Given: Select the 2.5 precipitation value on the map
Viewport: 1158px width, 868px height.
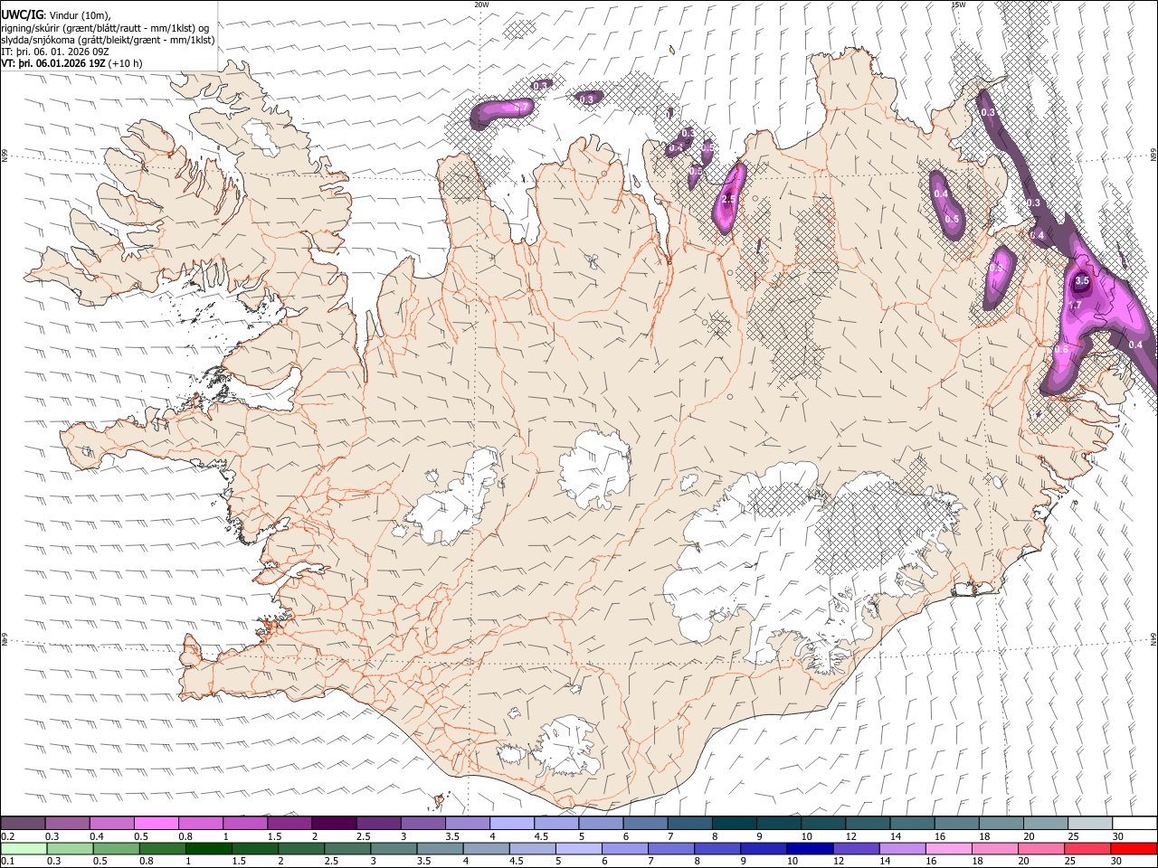Looking at the screenshot, I should coord(729,199).
